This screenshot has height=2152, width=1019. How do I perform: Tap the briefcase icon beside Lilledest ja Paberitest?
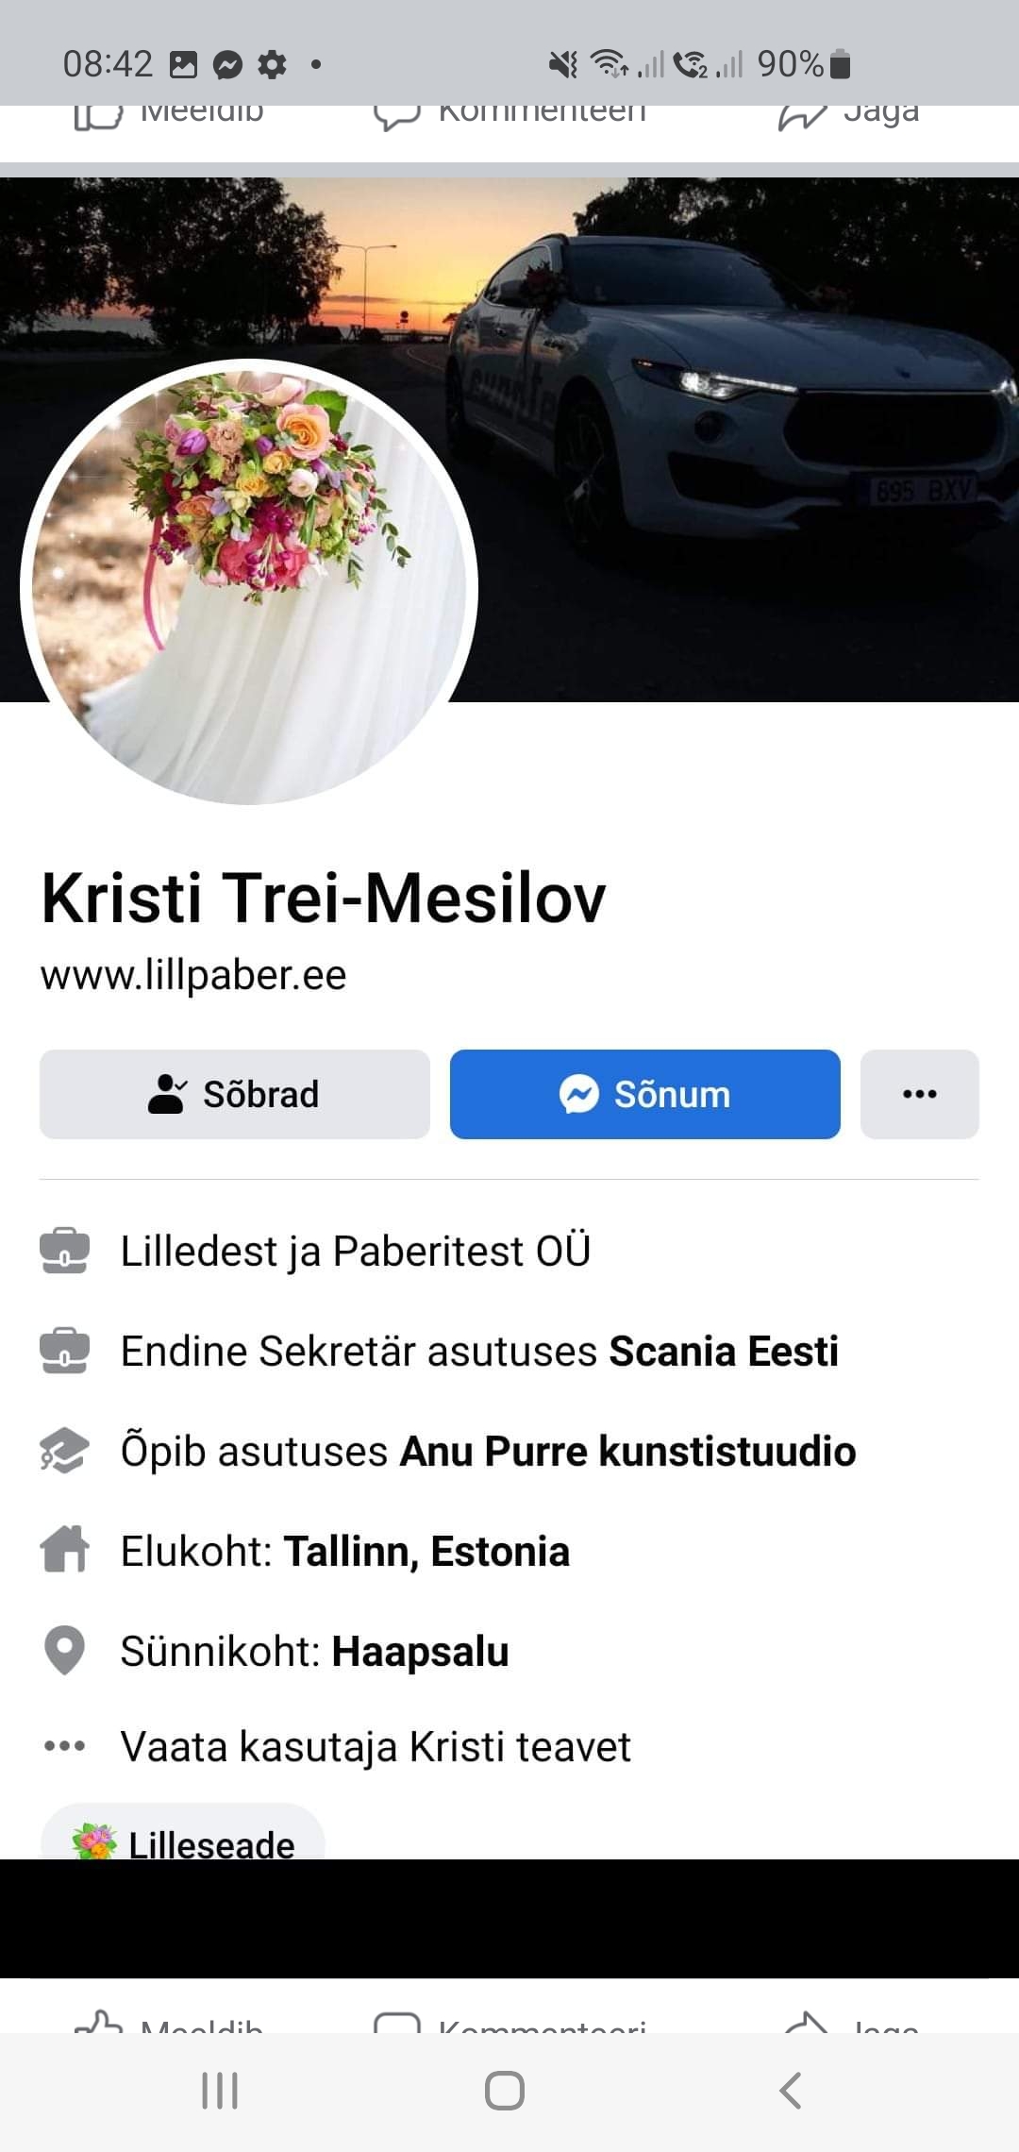point(65,1251)
